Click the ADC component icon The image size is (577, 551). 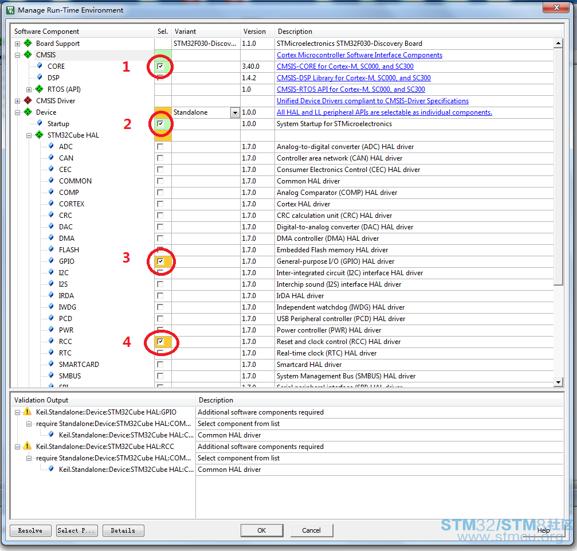point(51,146)
